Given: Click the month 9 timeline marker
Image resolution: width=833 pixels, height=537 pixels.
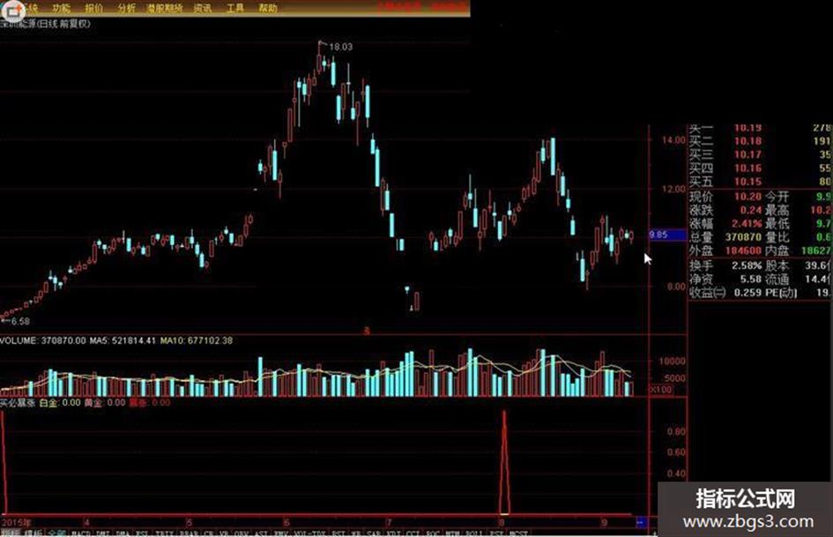Looking at the screenshot, I should coord(604,523).
